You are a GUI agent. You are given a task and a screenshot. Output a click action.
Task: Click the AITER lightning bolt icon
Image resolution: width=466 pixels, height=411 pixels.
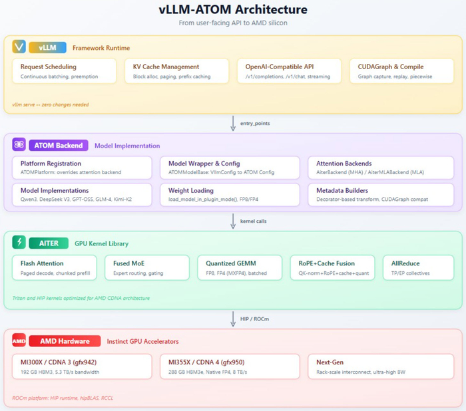click(19, 242)
